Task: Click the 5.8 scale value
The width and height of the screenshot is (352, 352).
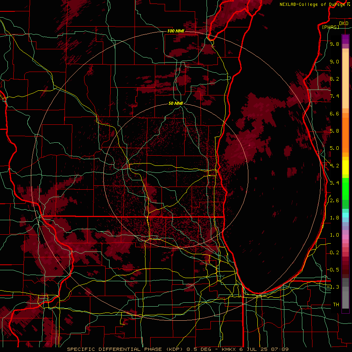Action: (x=334, y=131)
